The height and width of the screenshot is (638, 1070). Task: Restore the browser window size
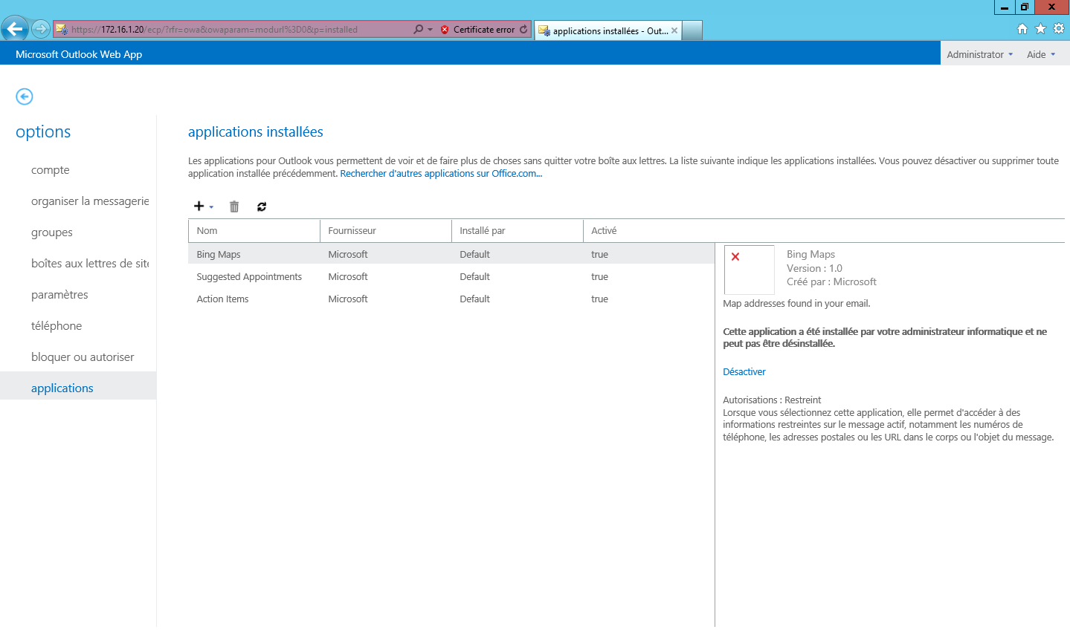pos(1024,7)
